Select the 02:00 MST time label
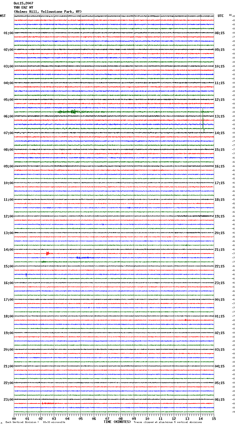This screenshot has width=236, height=426. pos(9,50)
